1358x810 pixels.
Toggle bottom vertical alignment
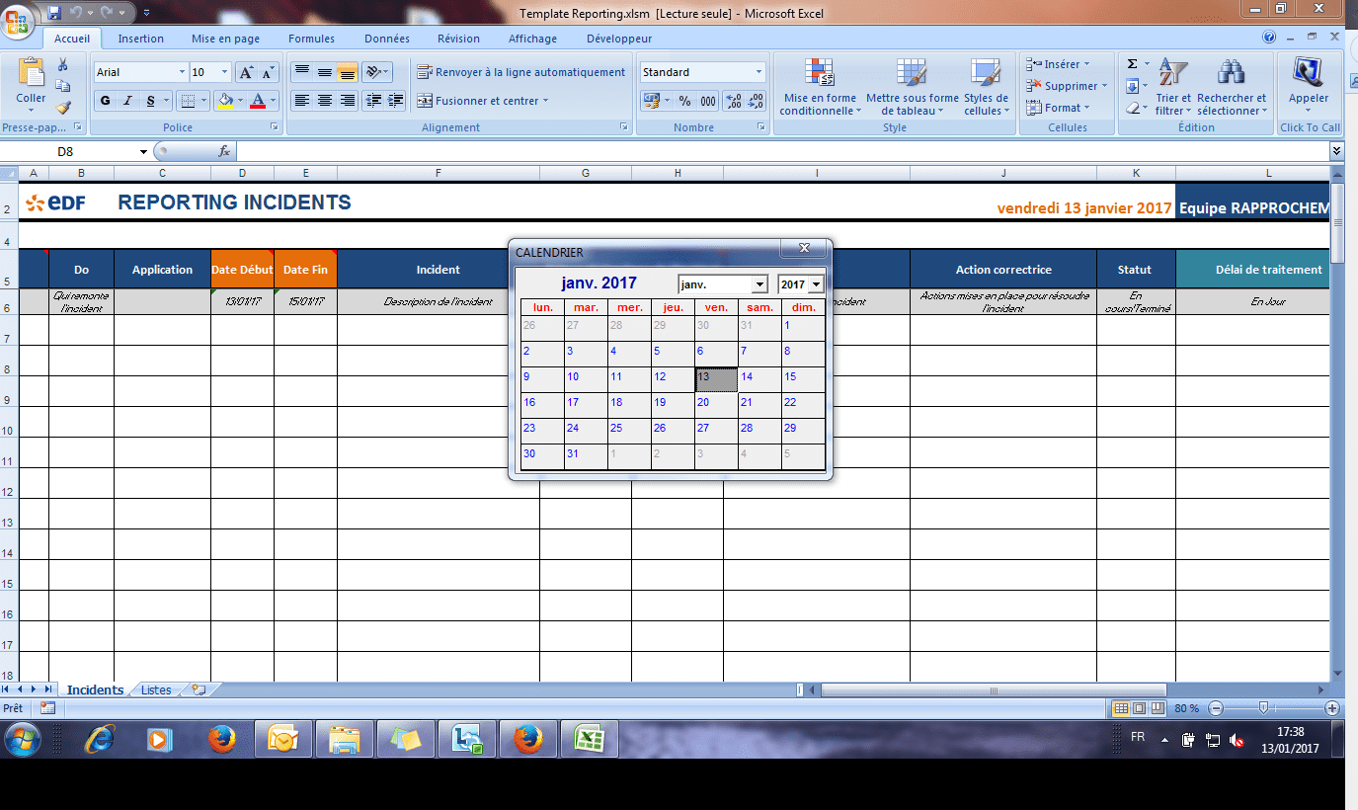[347, 72]
